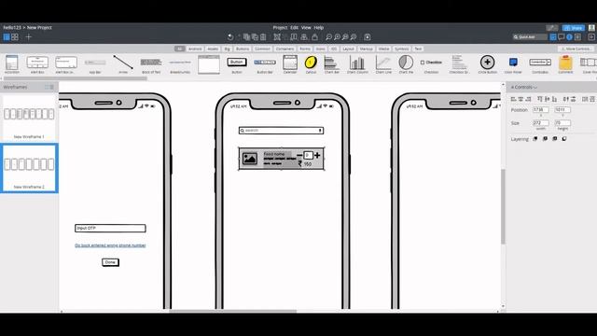
Task: Click the image placeholder on food card
Action: [x=250, y=159]
